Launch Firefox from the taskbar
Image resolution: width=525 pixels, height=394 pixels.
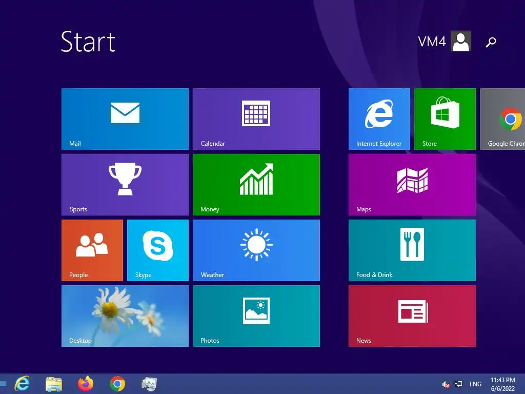point(86,384)
